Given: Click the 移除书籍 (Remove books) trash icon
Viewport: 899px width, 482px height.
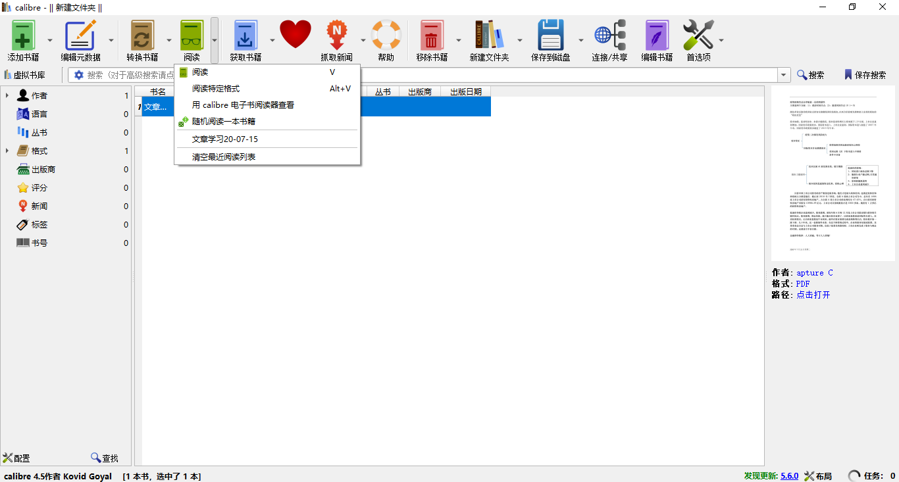Looking at the screenshot, I should tap(432, 35).
